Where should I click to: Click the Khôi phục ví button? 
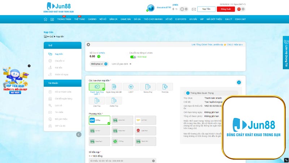click(99, 64)
